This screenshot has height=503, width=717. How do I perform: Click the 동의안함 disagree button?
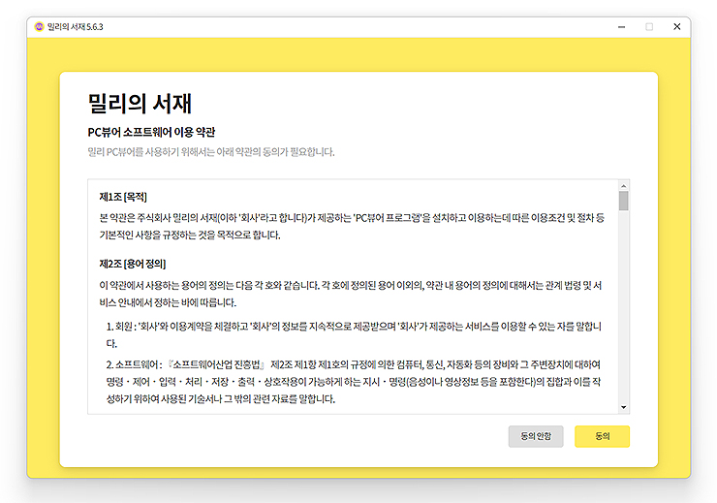536,436
